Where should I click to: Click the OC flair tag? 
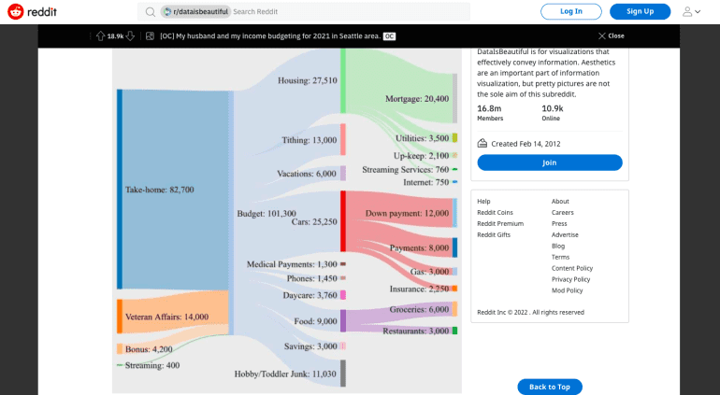tap(389, 35)
